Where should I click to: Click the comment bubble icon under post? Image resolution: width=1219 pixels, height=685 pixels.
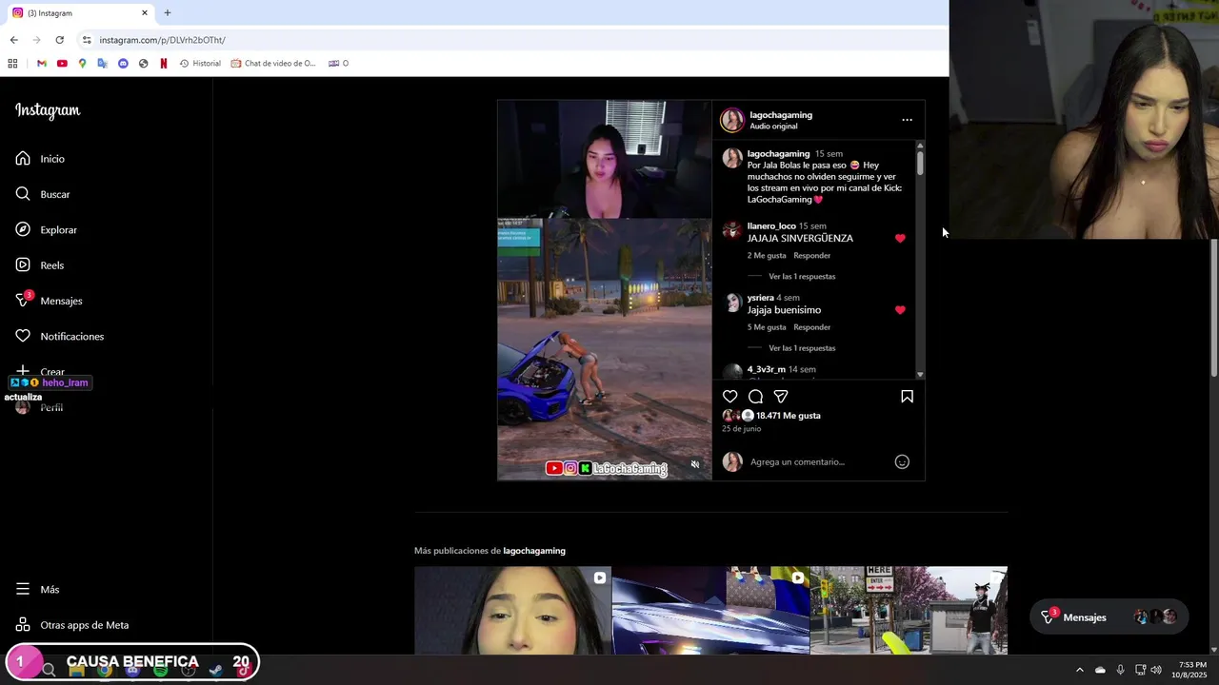(x=755, y=397)
